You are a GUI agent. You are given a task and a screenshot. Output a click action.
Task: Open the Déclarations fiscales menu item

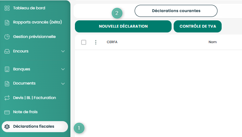click(35, 127)
